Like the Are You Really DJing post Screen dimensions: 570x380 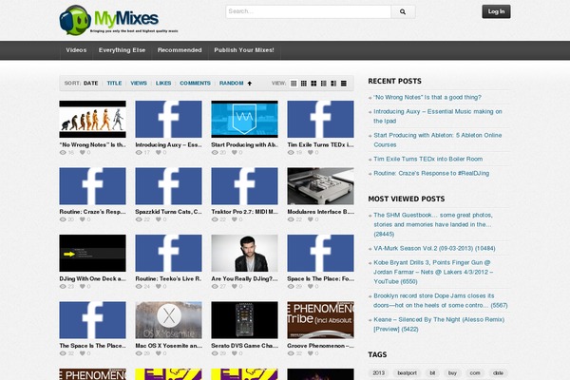tap(235, 287)
